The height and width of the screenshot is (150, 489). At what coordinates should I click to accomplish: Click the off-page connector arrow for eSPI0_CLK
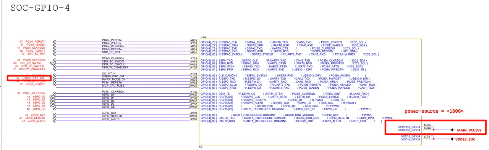(55, 115)
